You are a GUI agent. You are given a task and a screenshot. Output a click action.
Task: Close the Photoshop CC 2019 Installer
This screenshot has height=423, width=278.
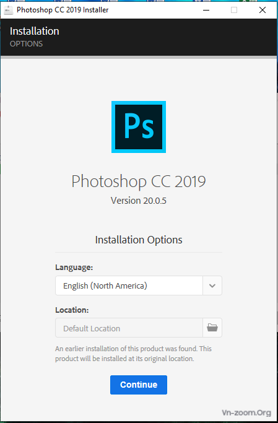click(x=263, y=10)
